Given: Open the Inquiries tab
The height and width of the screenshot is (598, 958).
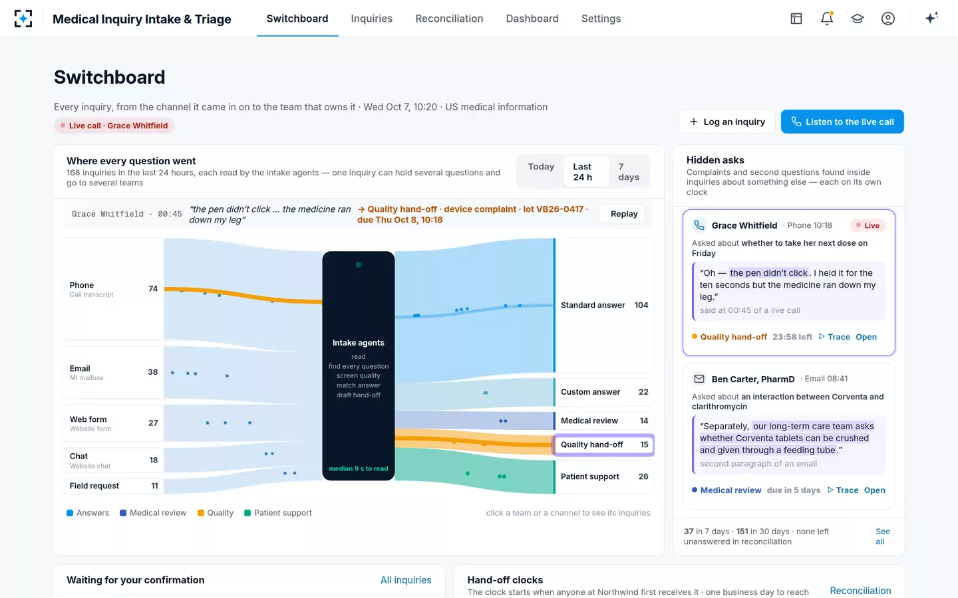Looking at the screenshot, I should point(372,19).
